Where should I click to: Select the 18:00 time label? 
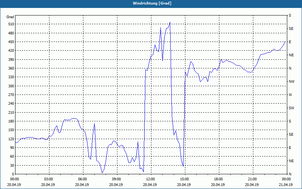point(219,179)
